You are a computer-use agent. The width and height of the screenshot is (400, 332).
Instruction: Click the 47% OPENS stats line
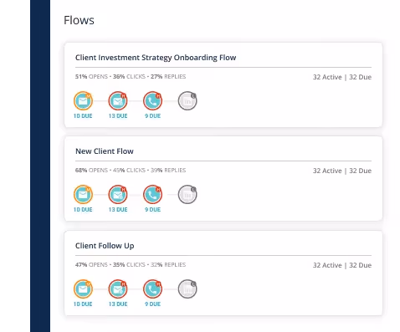pos(131,265)
